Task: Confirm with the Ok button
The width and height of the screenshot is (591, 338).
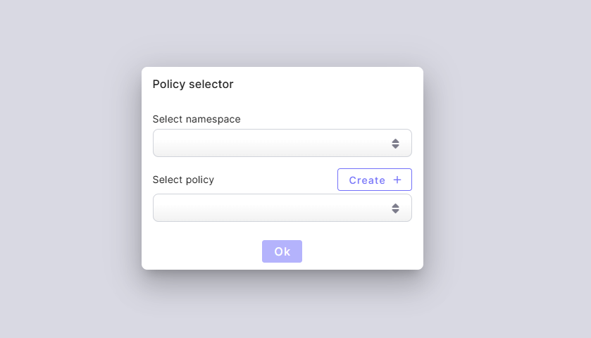Action: pyautogui.click(x=282, y=251)
